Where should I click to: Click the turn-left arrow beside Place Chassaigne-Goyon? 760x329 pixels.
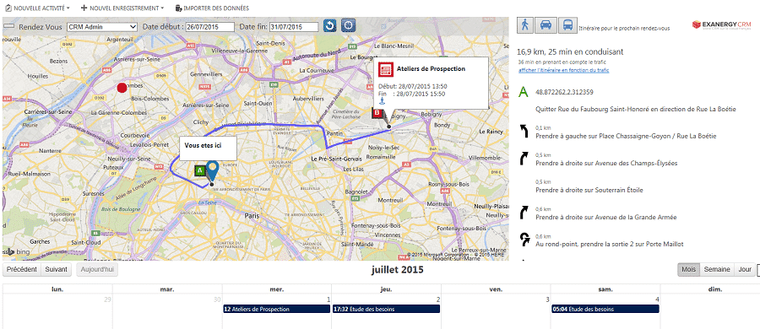(524, 131)
